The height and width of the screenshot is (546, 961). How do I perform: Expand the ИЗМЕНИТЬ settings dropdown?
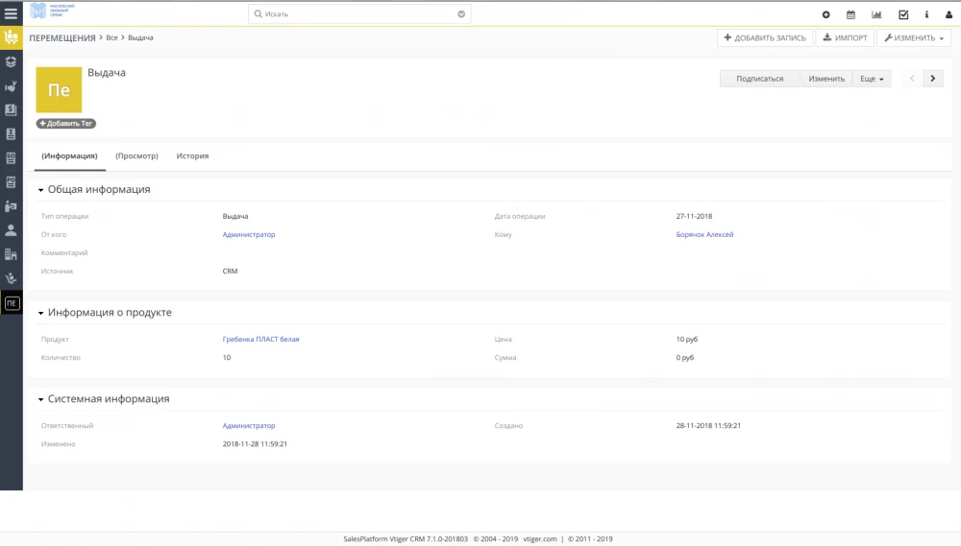tap(914, 38)
